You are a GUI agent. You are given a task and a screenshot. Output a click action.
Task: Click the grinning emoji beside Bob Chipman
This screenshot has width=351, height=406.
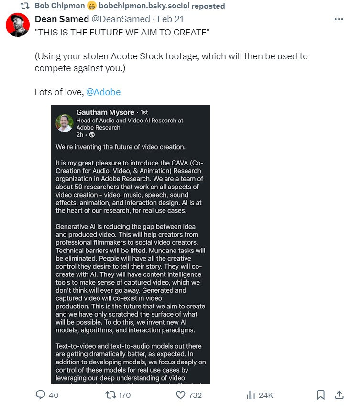[x=92, y=6]
